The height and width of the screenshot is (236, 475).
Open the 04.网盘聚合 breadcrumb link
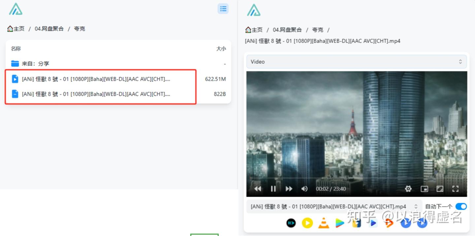(48, 28)
